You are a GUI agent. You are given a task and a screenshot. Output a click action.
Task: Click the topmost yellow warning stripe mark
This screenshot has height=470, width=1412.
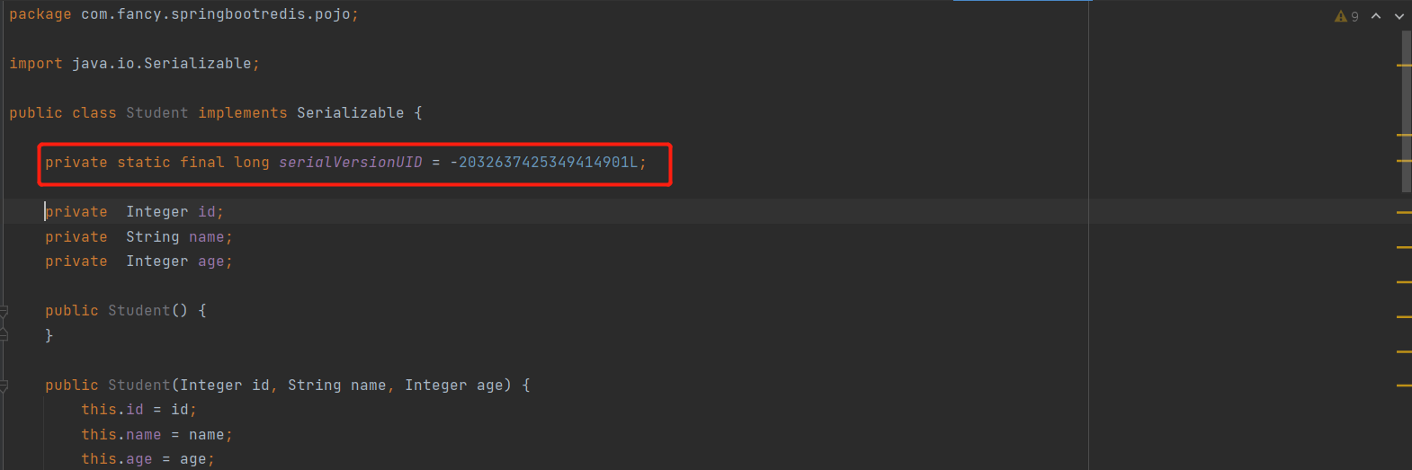pyautogui.click(x=1404, y=65)
